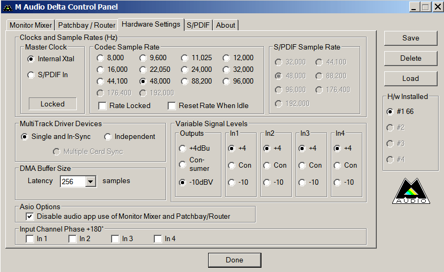Open the Patchbay / Router tab
Image resolution: width=444 pixels, height=272 pixels.
coord(86,25)
